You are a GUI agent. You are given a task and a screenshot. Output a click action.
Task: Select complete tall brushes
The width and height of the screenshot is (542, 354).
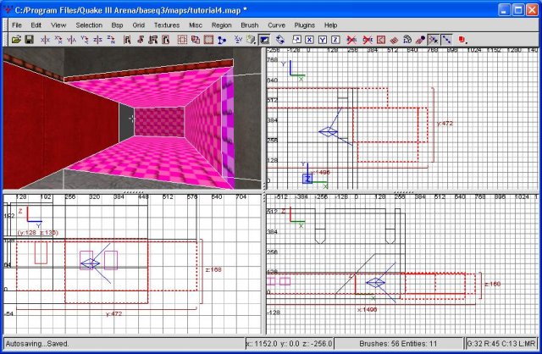[127, 40]
